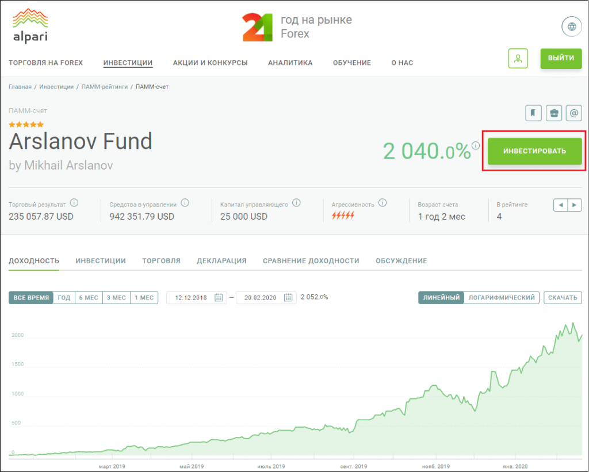Click the start date field 12.12.2018
This screenshot has height=472, width=589.
pyautogui.click(x=197, y=298)
